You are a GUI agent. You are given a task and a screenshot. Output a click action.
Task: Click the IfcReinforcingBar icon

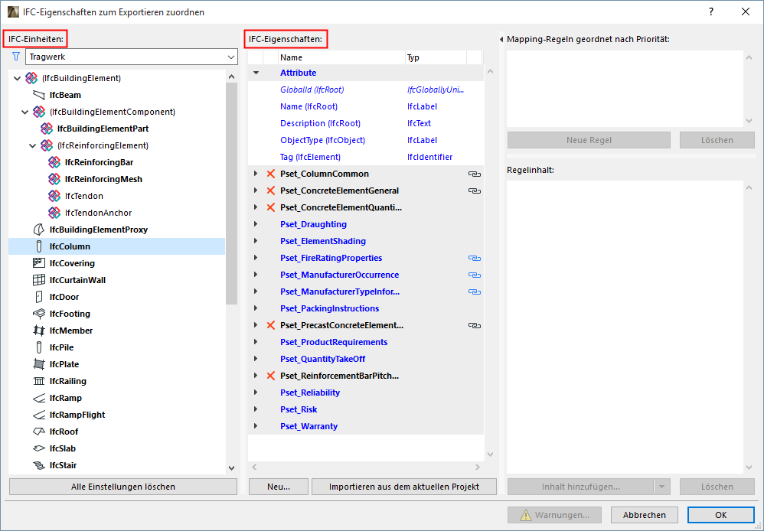[54, 162]
